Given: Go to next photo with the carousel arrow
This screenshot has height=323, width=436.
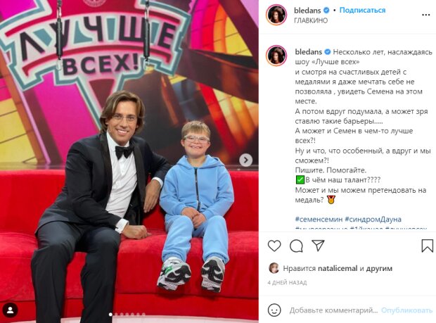Looking at the screenshot, I should tap(246, 160).
